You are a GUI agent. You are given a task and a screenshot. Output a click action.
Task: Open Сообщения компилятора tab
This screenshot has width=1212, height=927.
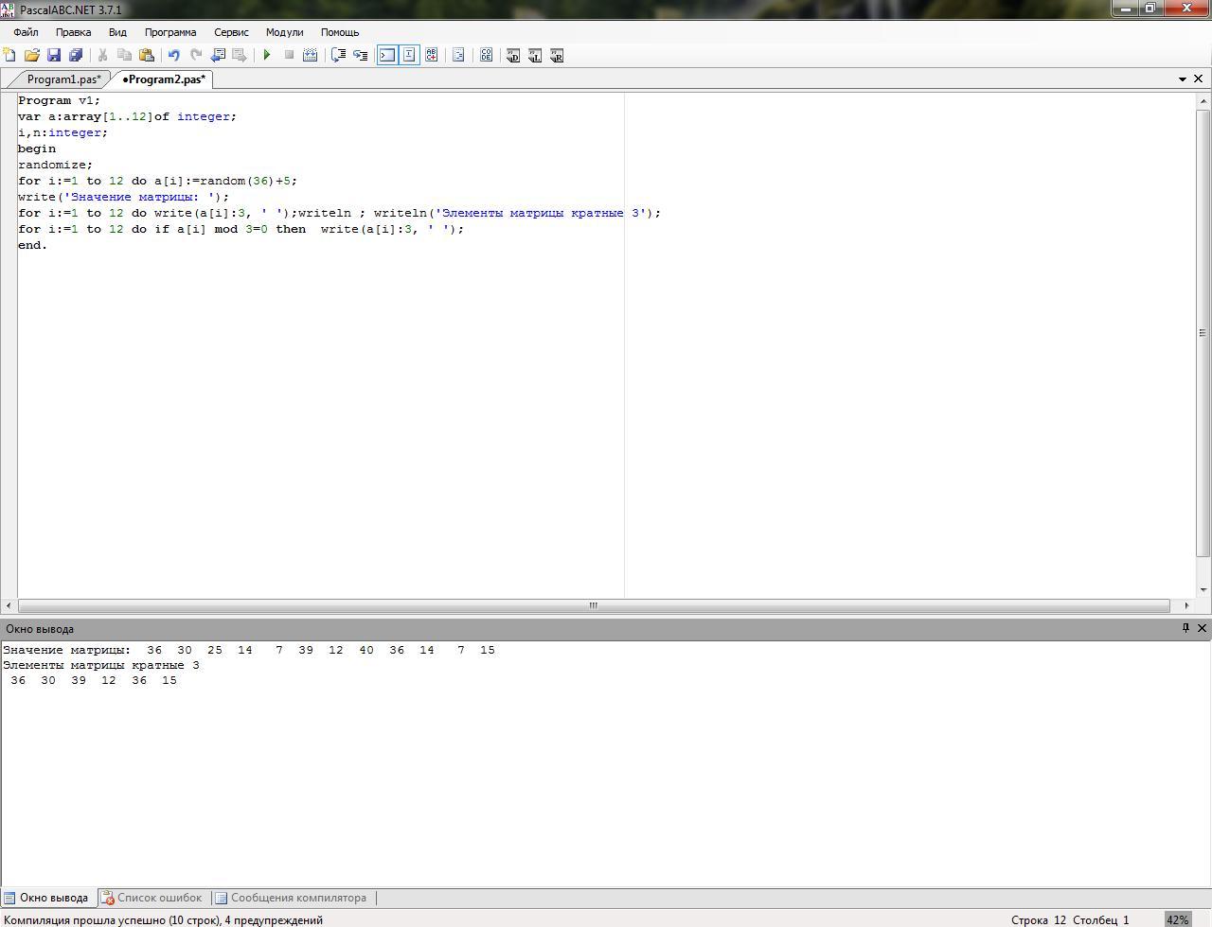[291, 898]
